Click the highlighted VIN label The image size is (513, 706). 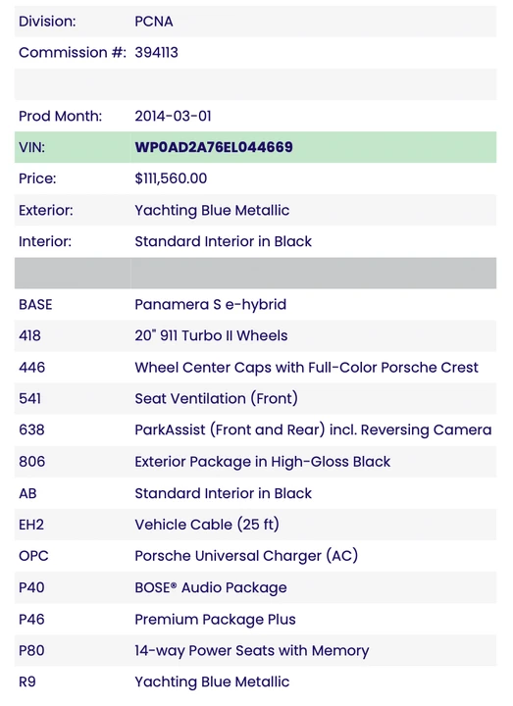[x=31, y=147]
